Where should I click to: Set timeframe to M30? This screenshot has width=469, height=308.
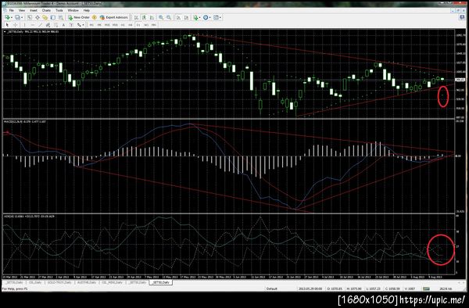(115, 25)
